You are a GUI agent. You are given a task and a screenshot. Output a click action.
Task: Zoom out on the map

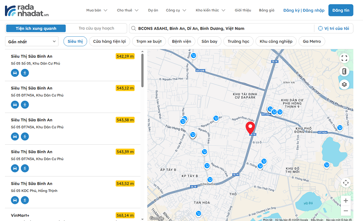(x=346, y=211)
